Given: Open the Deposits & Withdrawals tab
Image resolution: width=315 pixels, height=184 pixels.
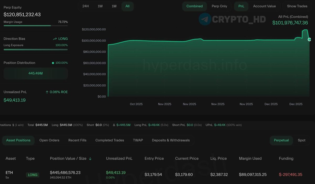Looking at the screenshot, I should click(x=171, y=140).
